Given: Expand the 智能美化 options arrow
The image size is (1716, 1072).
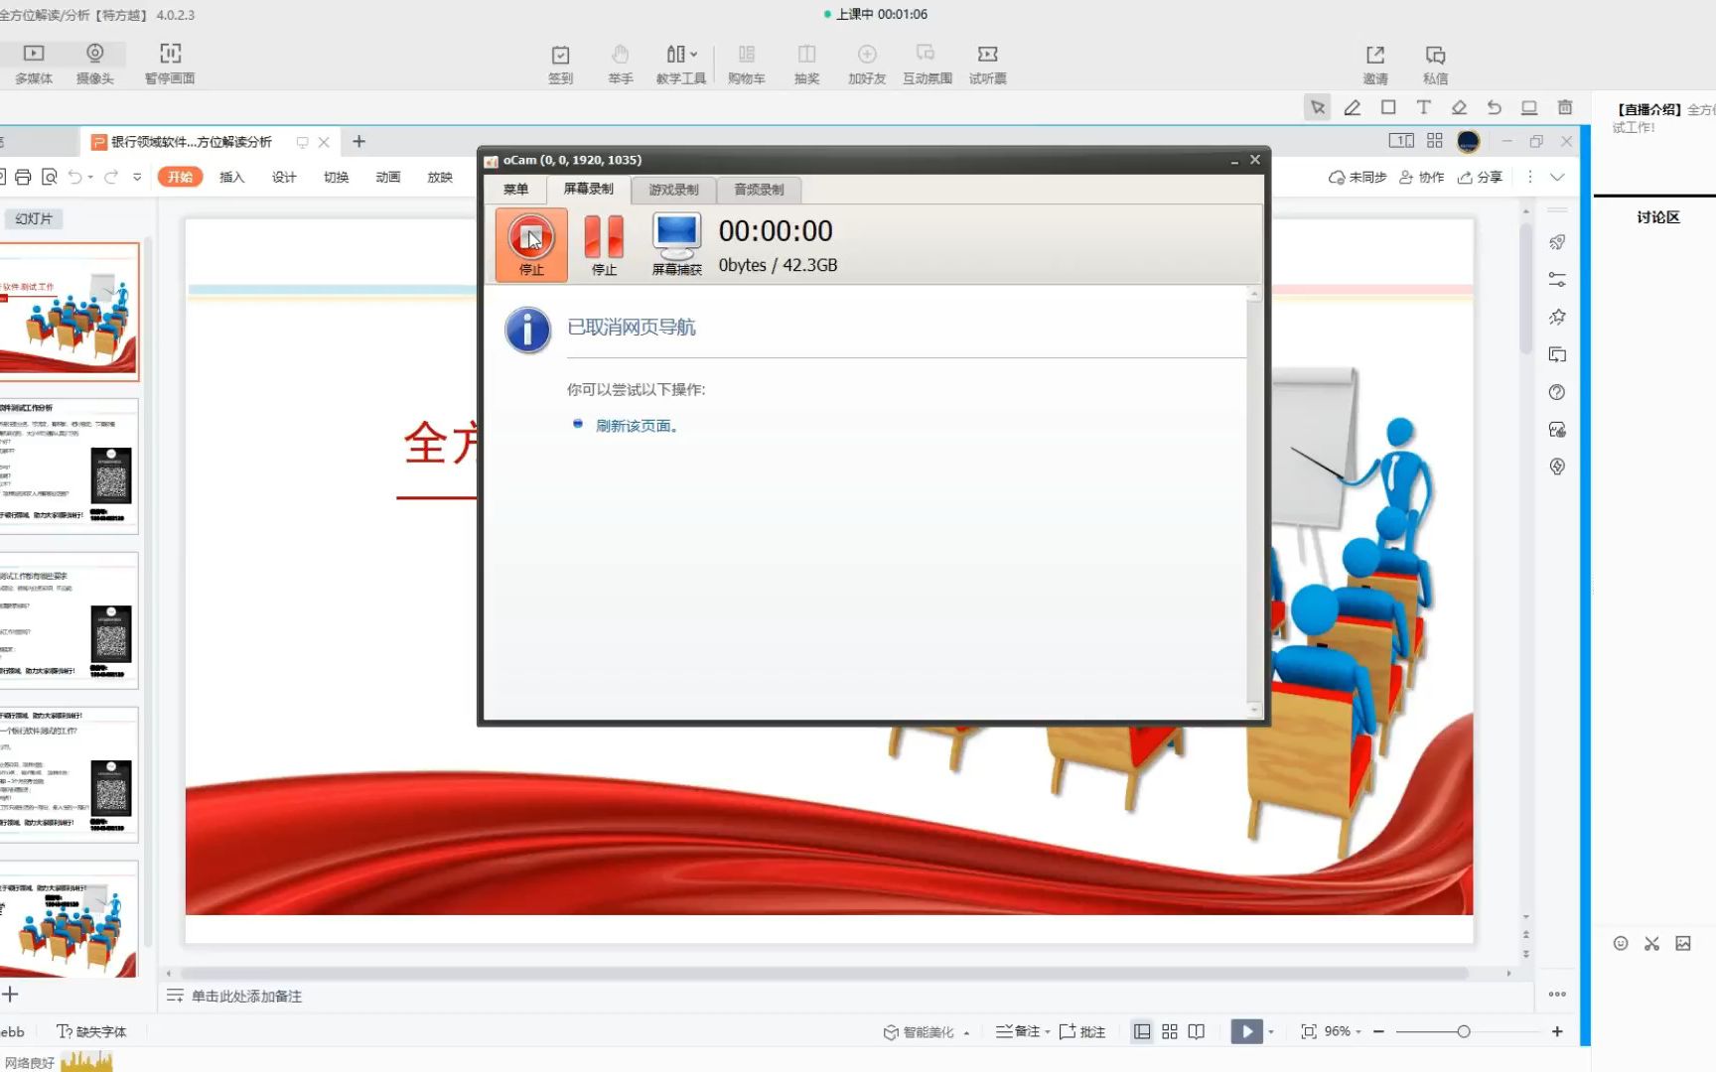Looking at the screenshot, I should (966, 1032).
